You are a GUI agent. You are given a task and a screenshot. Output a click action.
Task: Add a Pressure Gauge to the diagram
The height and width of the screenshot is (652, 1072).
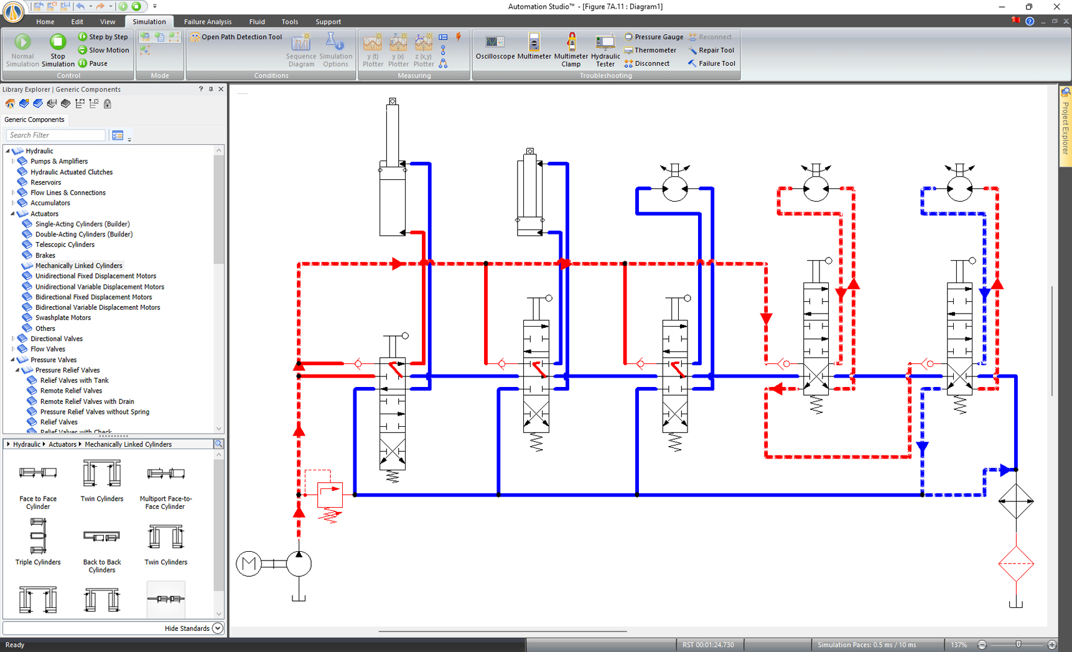pos(654,37)
